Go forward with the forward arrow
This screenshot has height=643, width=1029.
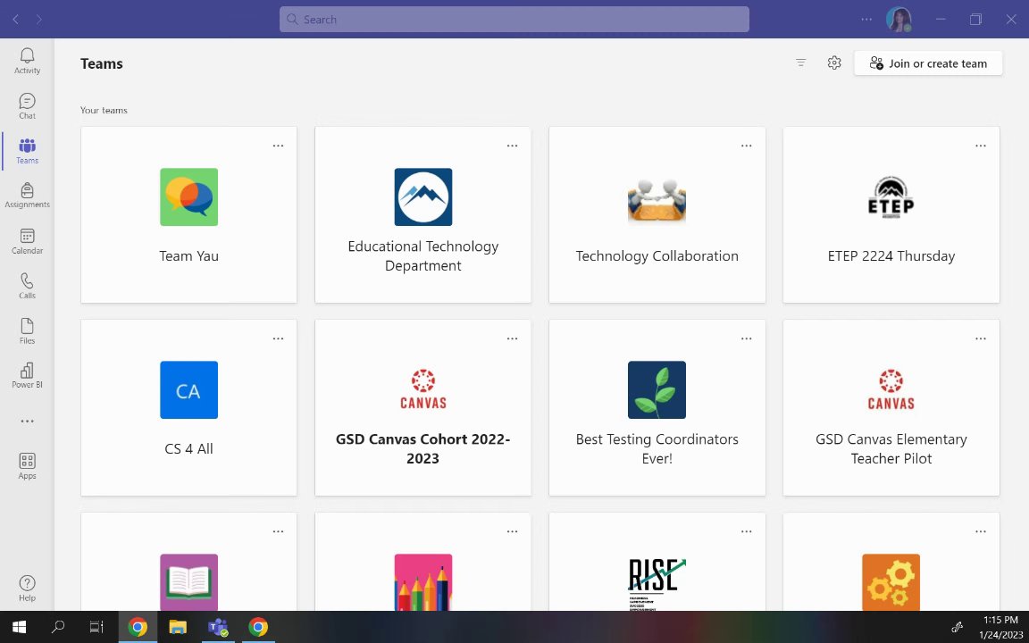(39, 19)
